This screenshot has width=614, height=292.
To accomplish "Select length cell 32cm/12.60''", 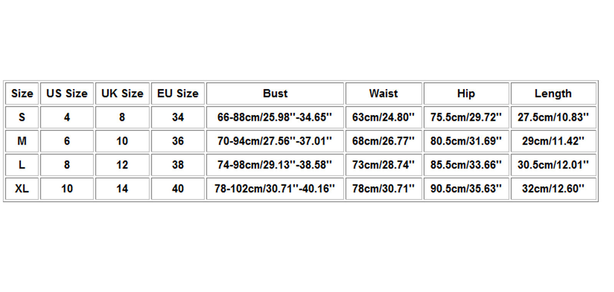I will [x=553, y=189].
